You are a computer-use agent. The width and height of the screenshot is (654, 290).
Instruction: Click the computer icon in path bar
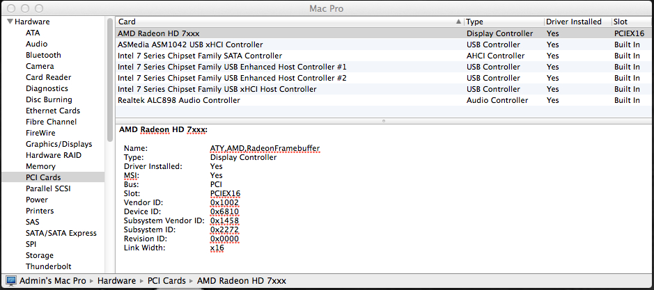click(x=11, y=281)
